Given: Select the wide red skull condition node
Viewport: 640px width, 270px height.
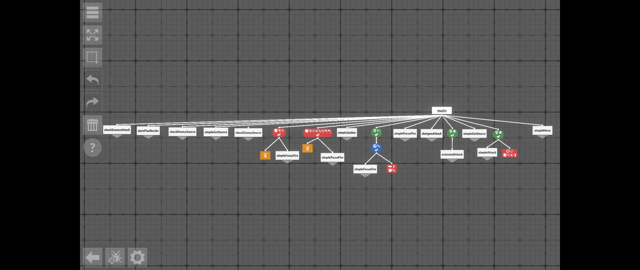Looking at the screenshot, I should tap(317, 133).
